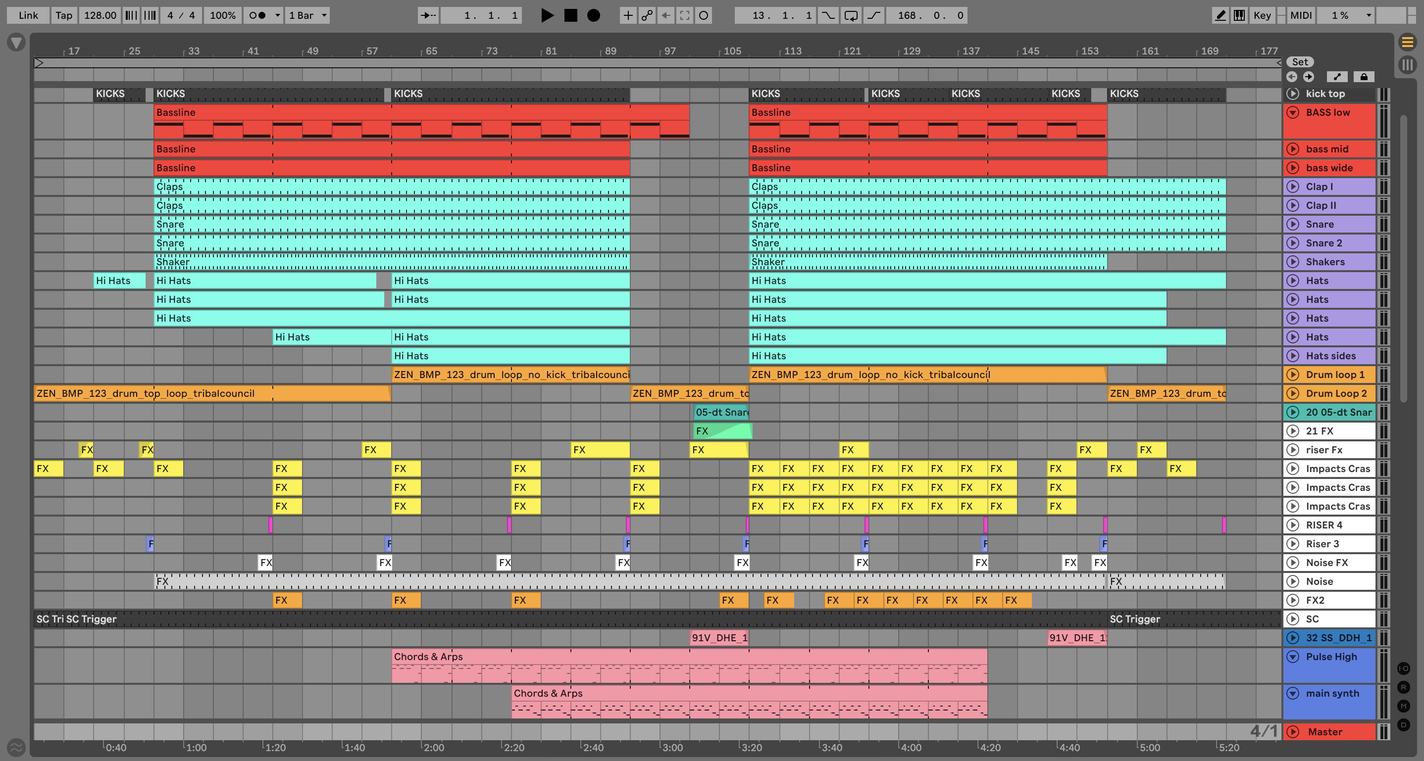Toggle the metronome button
The height and width of the screenshot is (761, 1424).
click(x=257, y=15)
